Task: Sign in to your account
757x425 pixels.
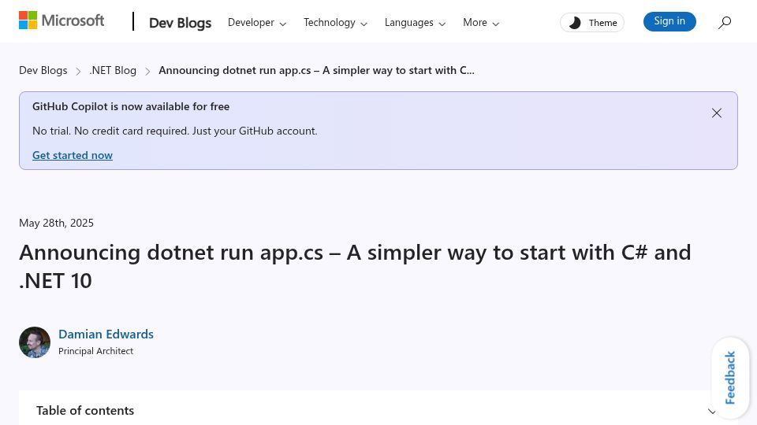Action: [669, 21]
